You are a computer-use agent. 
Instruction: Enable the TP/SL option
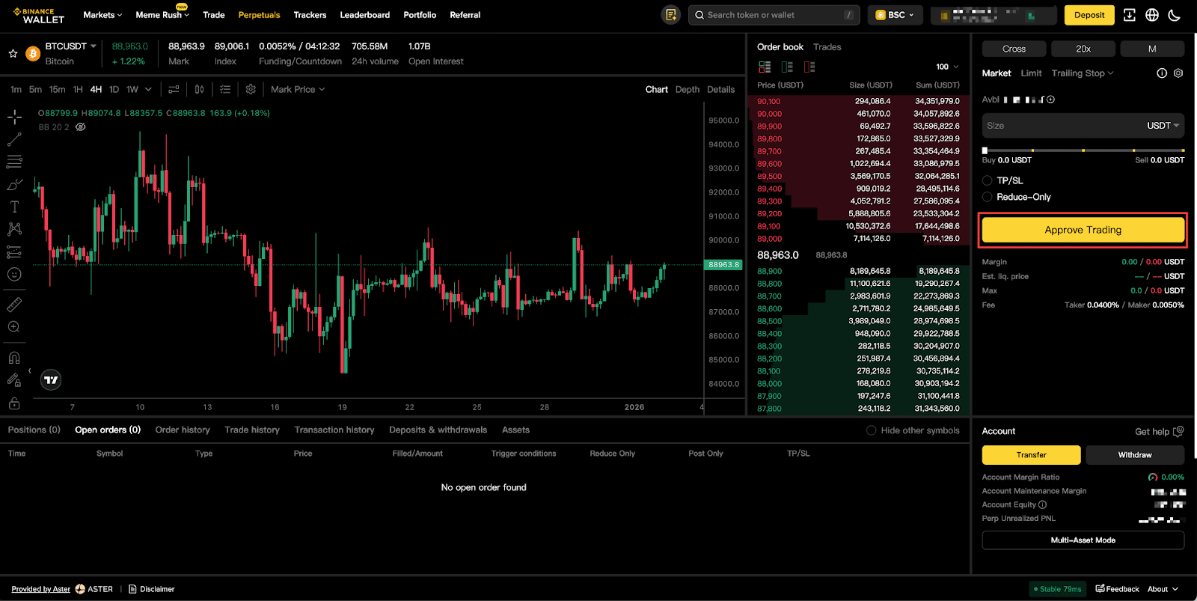988,180
